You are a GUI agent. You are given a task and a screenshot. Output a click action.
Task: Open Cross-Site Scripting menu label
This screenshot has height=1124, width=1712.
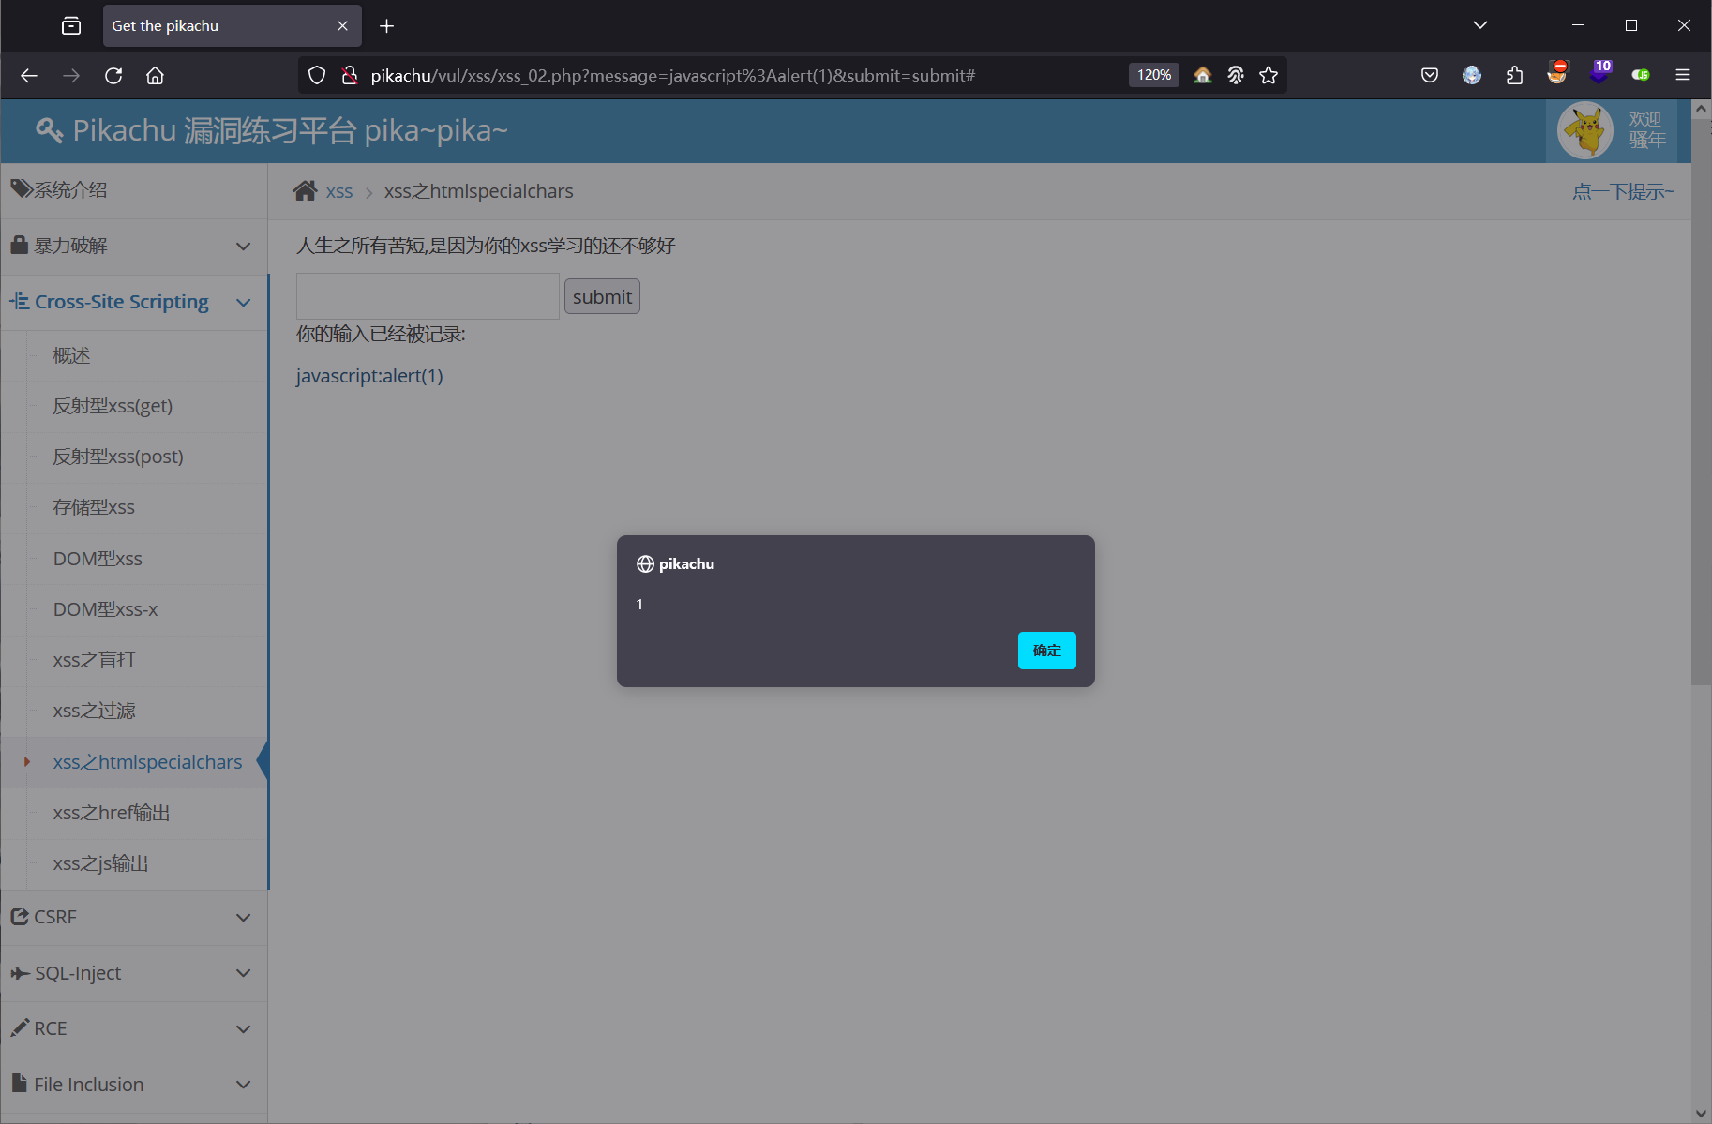pos(122,302)
